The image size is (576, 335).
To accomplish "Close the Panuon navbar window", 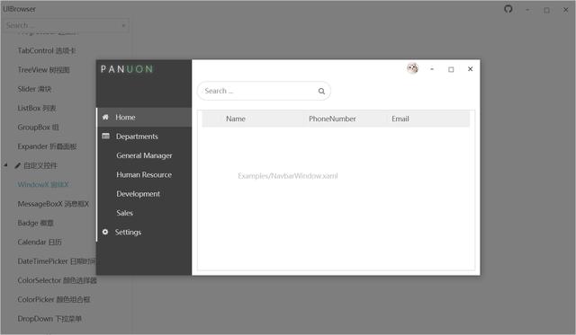I will 470,69.
